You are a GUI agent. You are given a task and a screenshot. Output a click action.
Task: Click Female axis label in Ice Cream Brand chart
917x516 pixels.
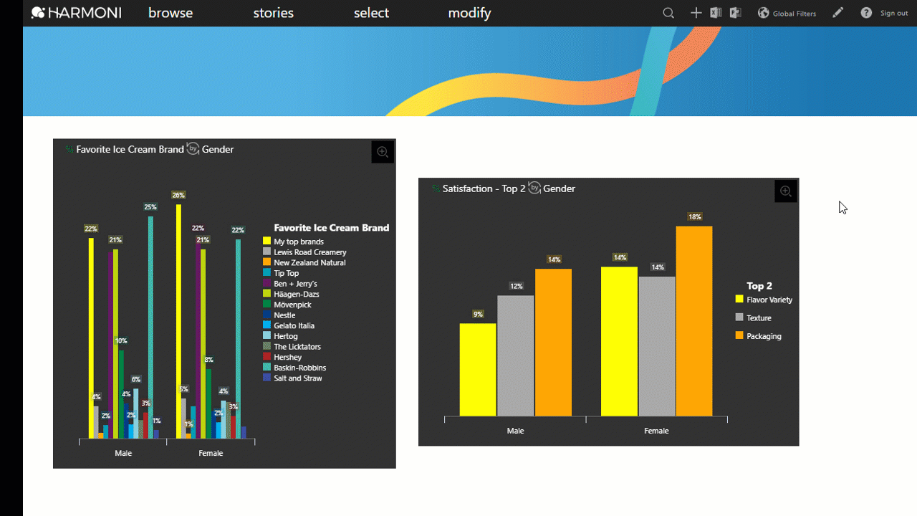211,453
